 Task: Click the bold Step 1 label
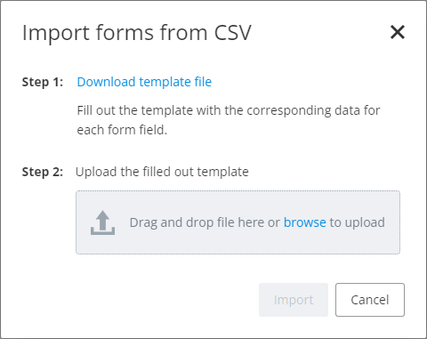[x=43, y=82]
